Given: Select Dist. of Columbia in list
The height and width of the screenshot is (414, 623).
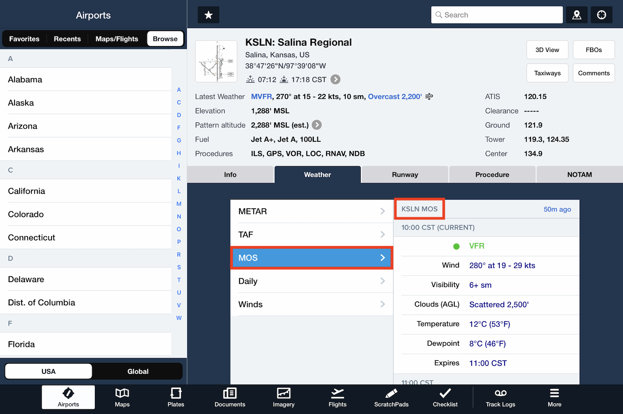Looking at the screenshot, I should tap(86, 302).
